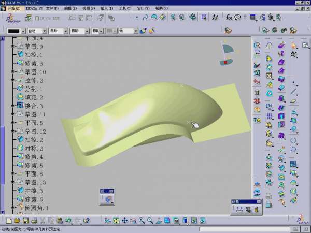Toggle the ENOVIA search checkbox
Image resolution: width=311 pixels, height=233 pixels.
pyautogui.click(x=37, y=18)
